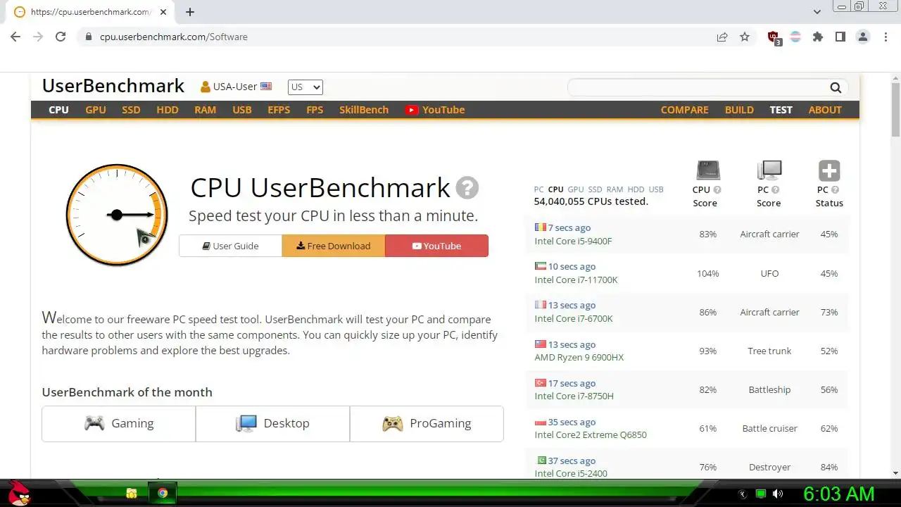This screenshot has width=901, height=507.
Task: Open the file explorer taskbar icon
Action: 132,493
